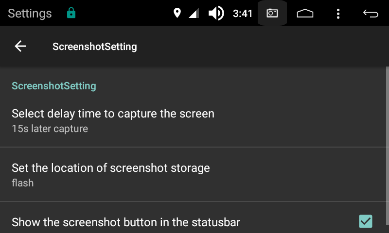Tap the 3:41 clock display
The image size is (389, 233).
242,14
